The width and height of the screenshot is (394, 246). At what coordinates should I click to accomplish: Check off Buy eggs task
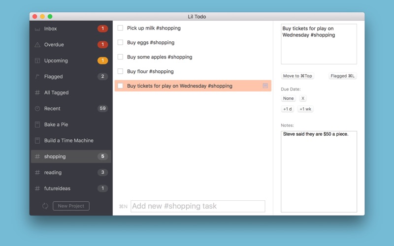coord(120,42)
